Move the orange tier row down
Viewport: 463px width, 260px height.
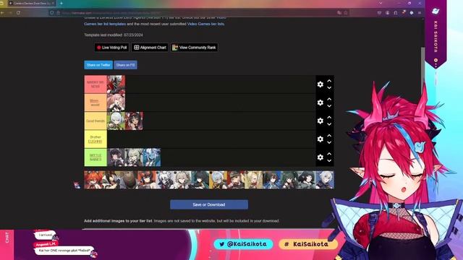[x=329, y=106]
